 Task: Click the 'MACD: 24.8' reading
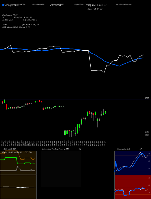8,20
